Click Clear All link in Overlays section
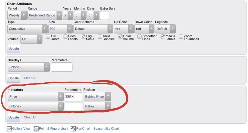 [30, 78]
